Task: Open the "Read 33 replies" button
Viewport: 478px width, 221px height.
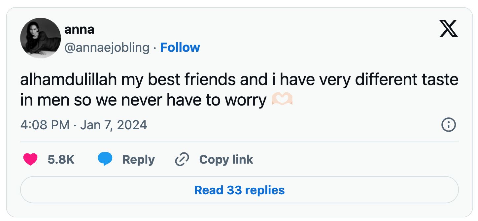Action: [239, 190]
